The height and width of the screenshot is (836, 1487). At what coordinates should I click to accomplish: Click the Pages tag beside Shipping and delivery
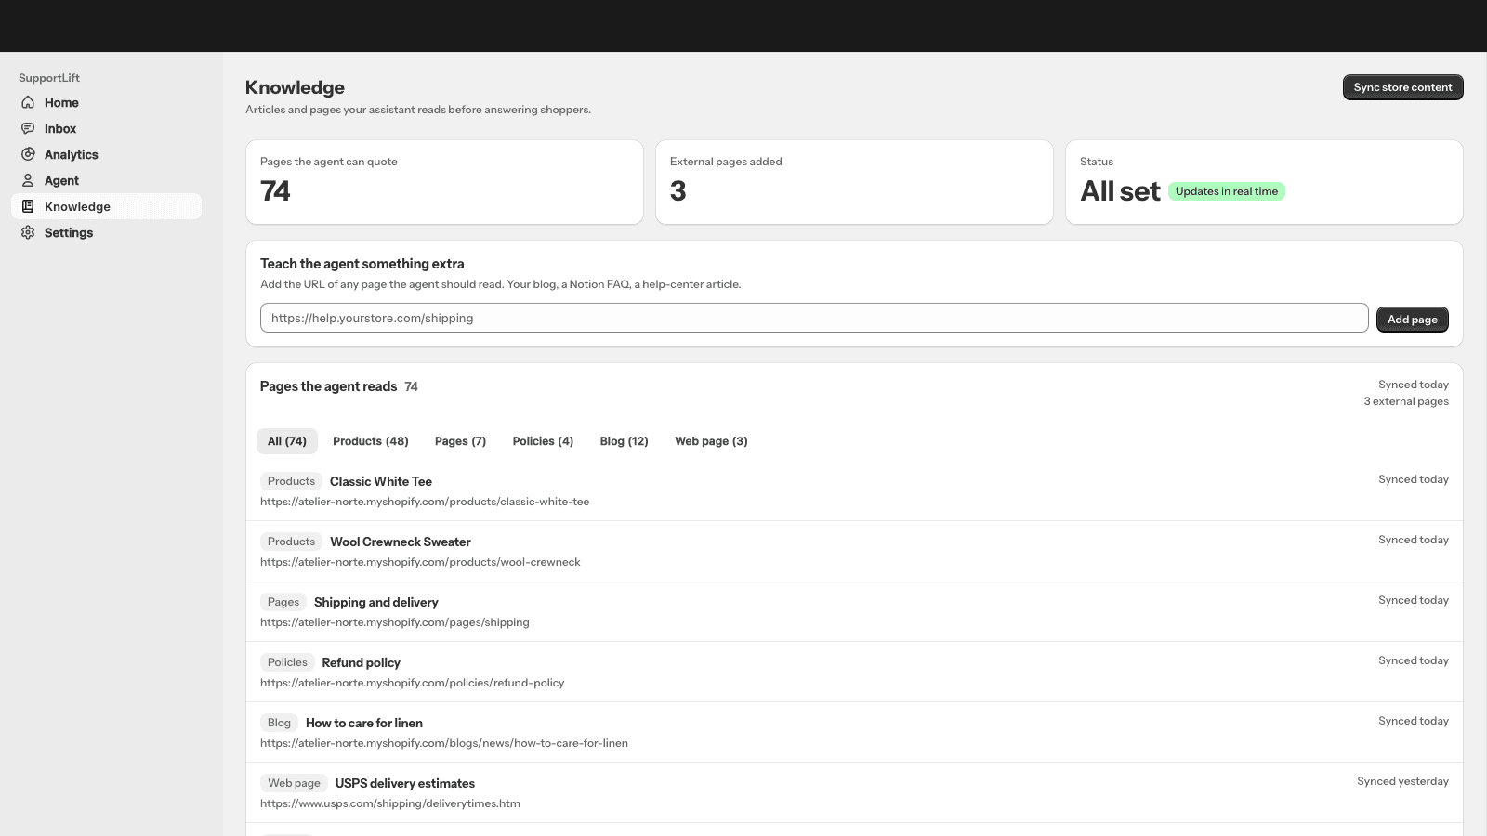click(x=283, y=602)
